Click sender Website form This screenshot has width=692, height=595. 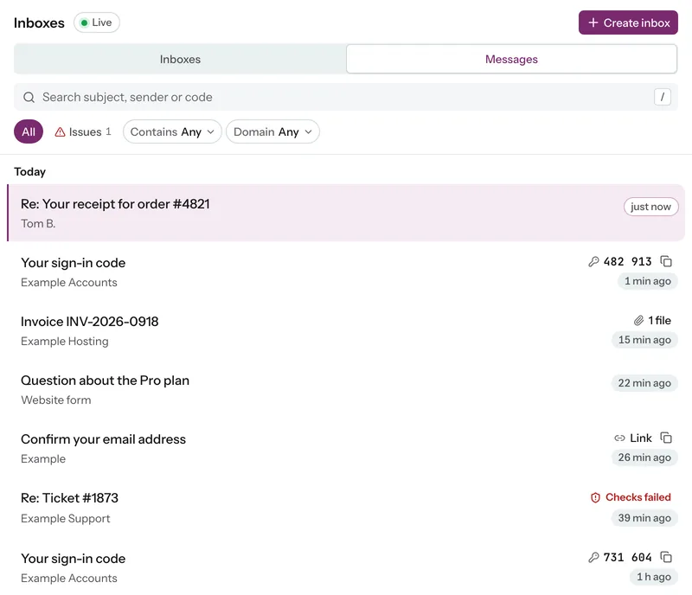56,400
